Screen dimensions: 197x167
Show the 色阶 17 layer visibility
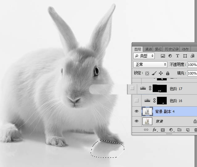coord(132,88)
